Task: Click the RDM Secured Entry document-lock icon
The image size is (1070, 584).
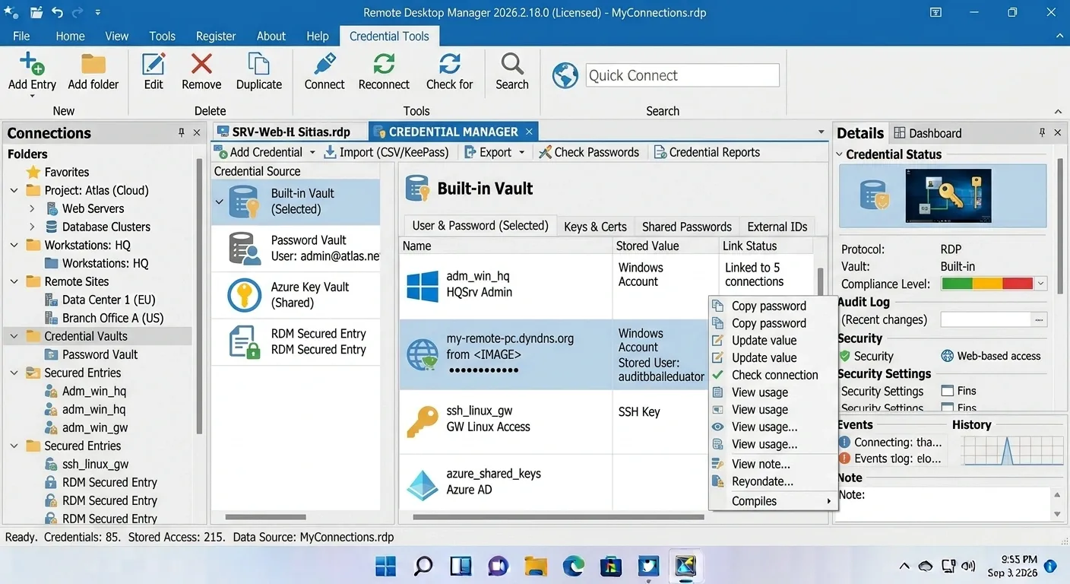Action: (x=245, y=342)
